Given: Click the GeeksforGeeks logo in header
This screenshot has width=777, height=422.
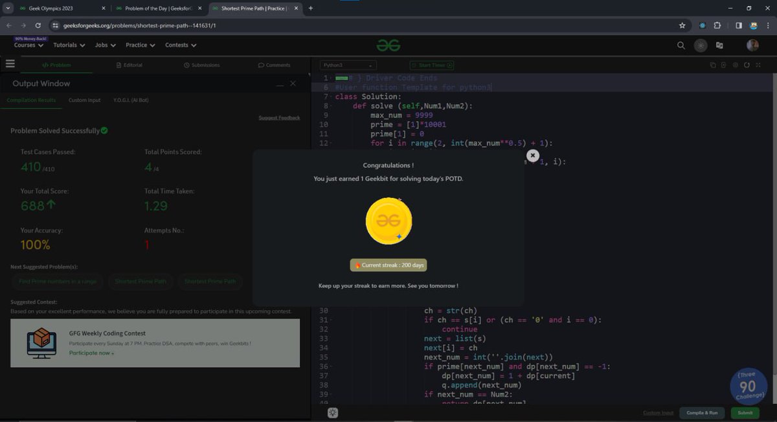Looking at the screenshot, I should pos(388,45).
